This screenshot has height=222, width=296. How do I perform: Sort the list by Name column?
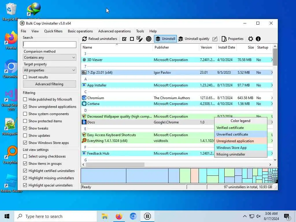[117, 47]
